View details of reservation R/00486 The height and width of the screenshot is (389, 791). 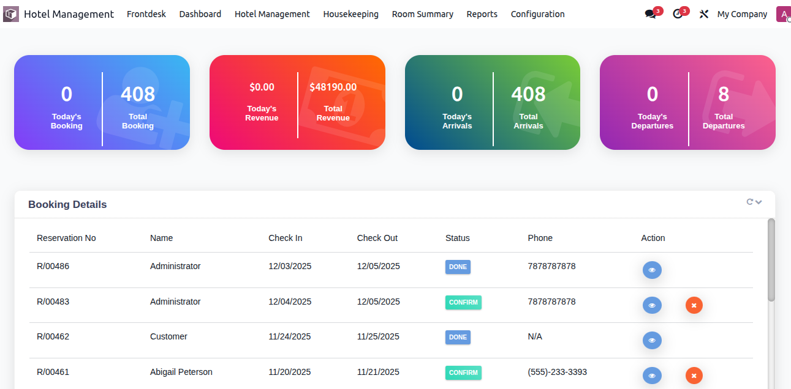[x=652, y=270]
